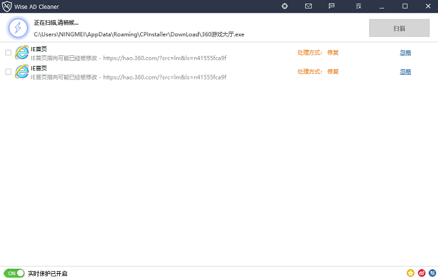Screen dimensions: 438x280
Task: Open the round lifebuoy icon in title bar
Action: pyautogui.click(x=284, y=6)
